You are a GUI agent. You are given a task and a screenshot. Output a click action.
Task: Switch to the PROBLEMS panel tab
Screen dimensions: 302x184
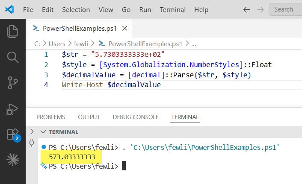point(51,117)
